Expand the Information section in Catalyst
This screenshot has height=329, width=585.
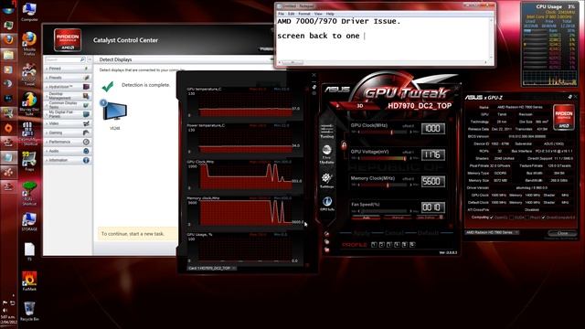tap(68, 160)
